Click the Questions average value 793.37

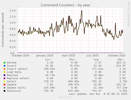click(x=97, y=91)
